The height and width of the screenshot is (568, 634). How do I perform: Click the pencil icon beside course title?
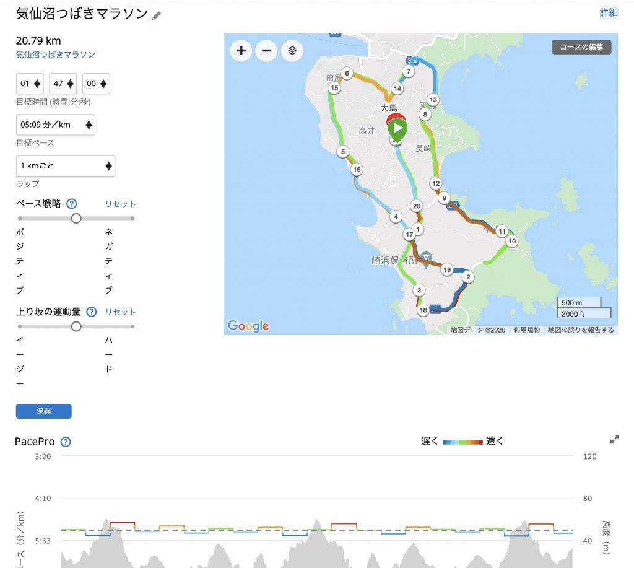[157, 15]
